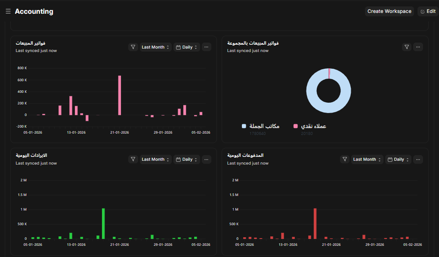Open Last Month range on المدفوعات اليومية

367,159
